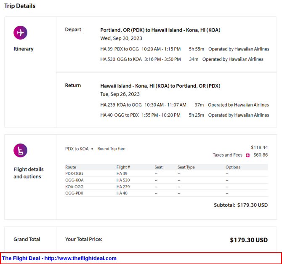Click 'Subtotal: $179.30 USD' line
This screenshot has height=264, width=282.
241,205
